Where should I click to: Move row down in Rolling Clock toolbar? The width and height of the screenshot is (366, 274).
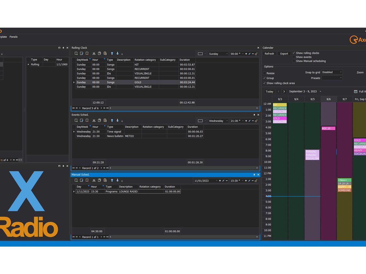[x=118, y=53]
